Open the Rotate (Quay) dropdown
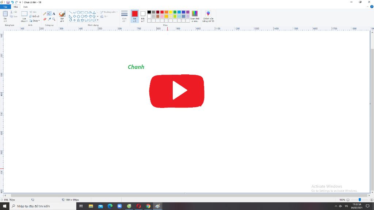374x210 pixels. coord(35,21)
